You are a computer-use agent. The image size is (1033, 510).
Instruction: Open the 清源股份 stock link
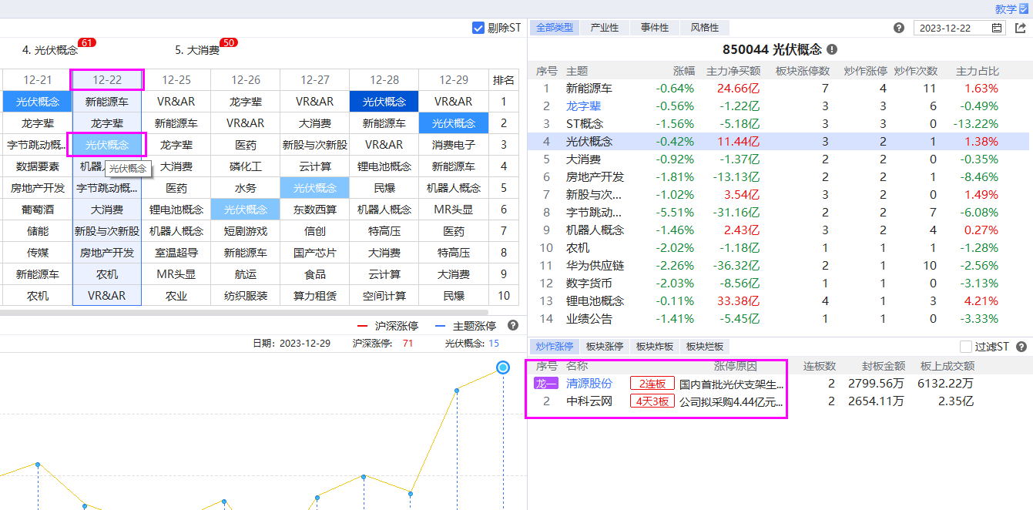pyautogui.click(x=589, y=384)
